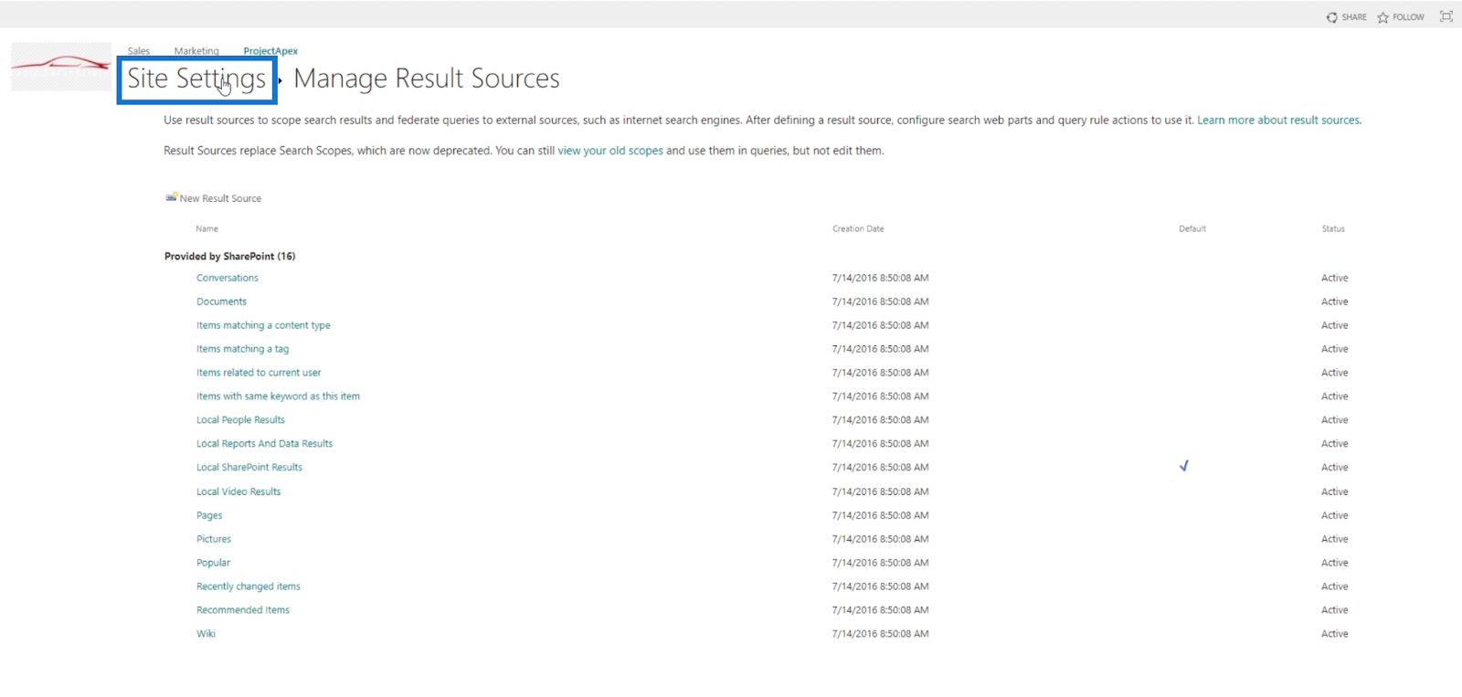Image resolution: width=1462 pixels, height=697 pixels.
Task: Click the Creation Date column header
Action: (x=858, y=228)
